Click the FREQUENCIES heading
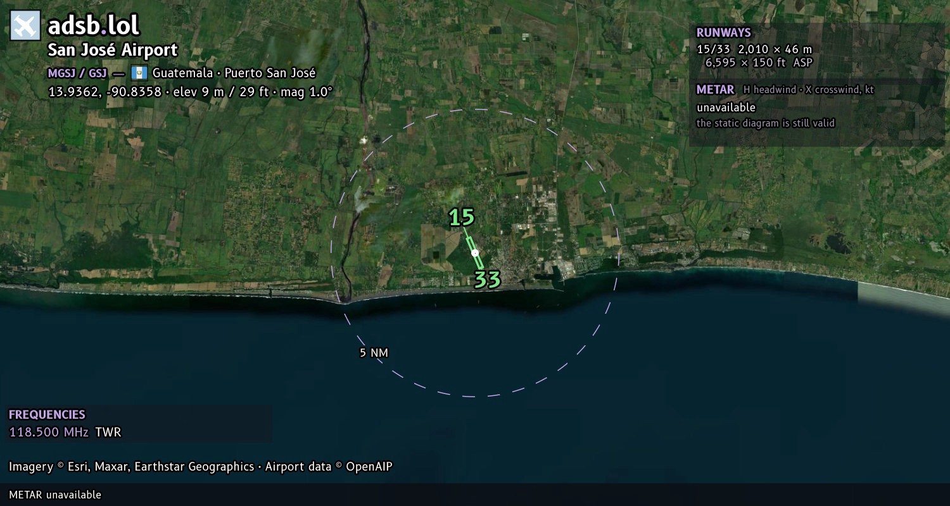 [47, 415]
